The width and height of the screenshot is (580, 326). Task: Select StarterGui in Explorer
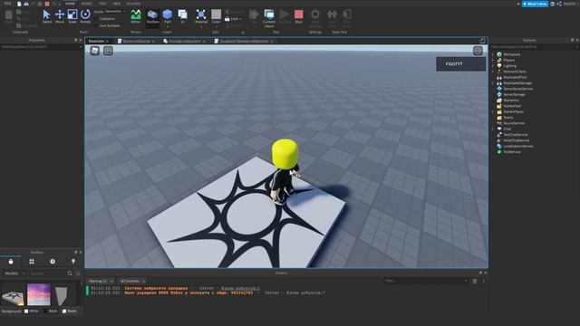tap(511, 101)
